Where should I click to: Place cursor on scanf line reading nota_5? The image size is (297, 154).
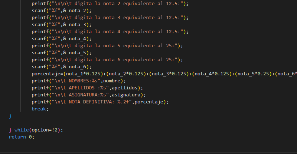coord(62,53)
